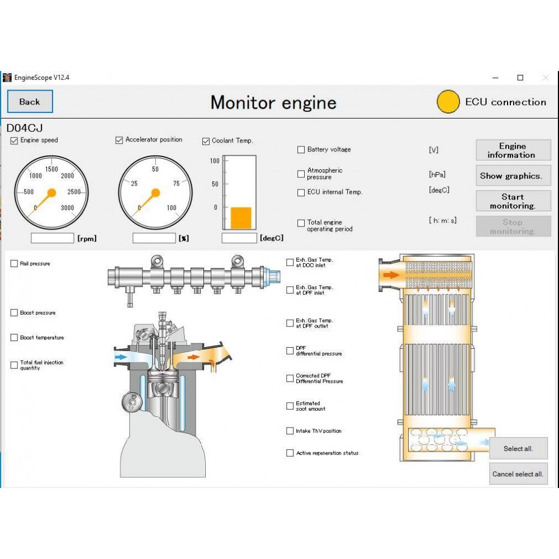Viewport: 559px width, 559px height.
Task: Open Engine information
Action: click(x=513, y=150)
